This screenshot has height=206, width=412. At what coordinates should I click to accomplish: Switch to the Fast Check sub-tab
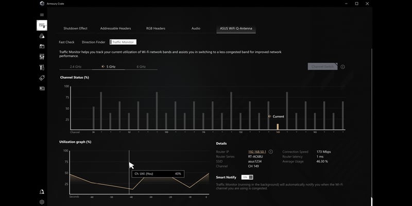66,42
